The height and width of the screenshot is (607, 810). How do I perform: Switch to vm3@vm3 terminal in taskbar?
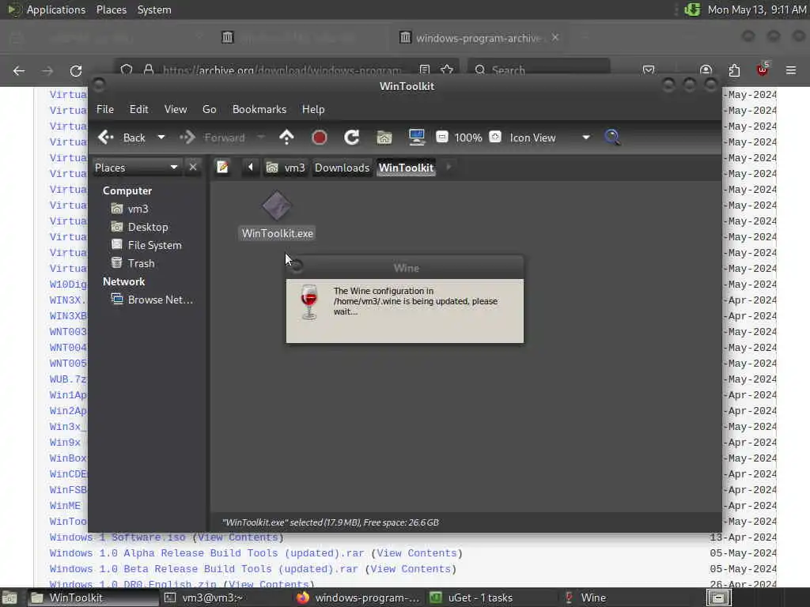pyautogui.click(x=225, y=598)
